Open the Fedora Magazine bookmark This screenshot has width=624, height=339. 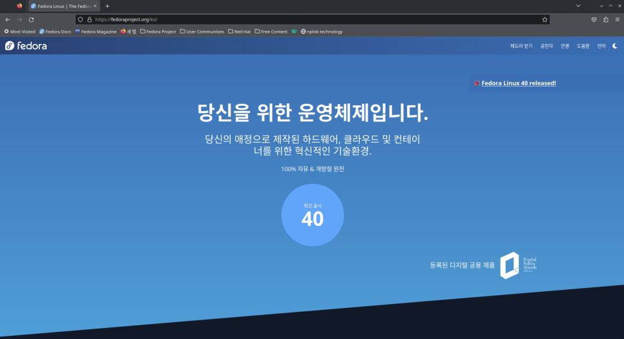[96, 31]
